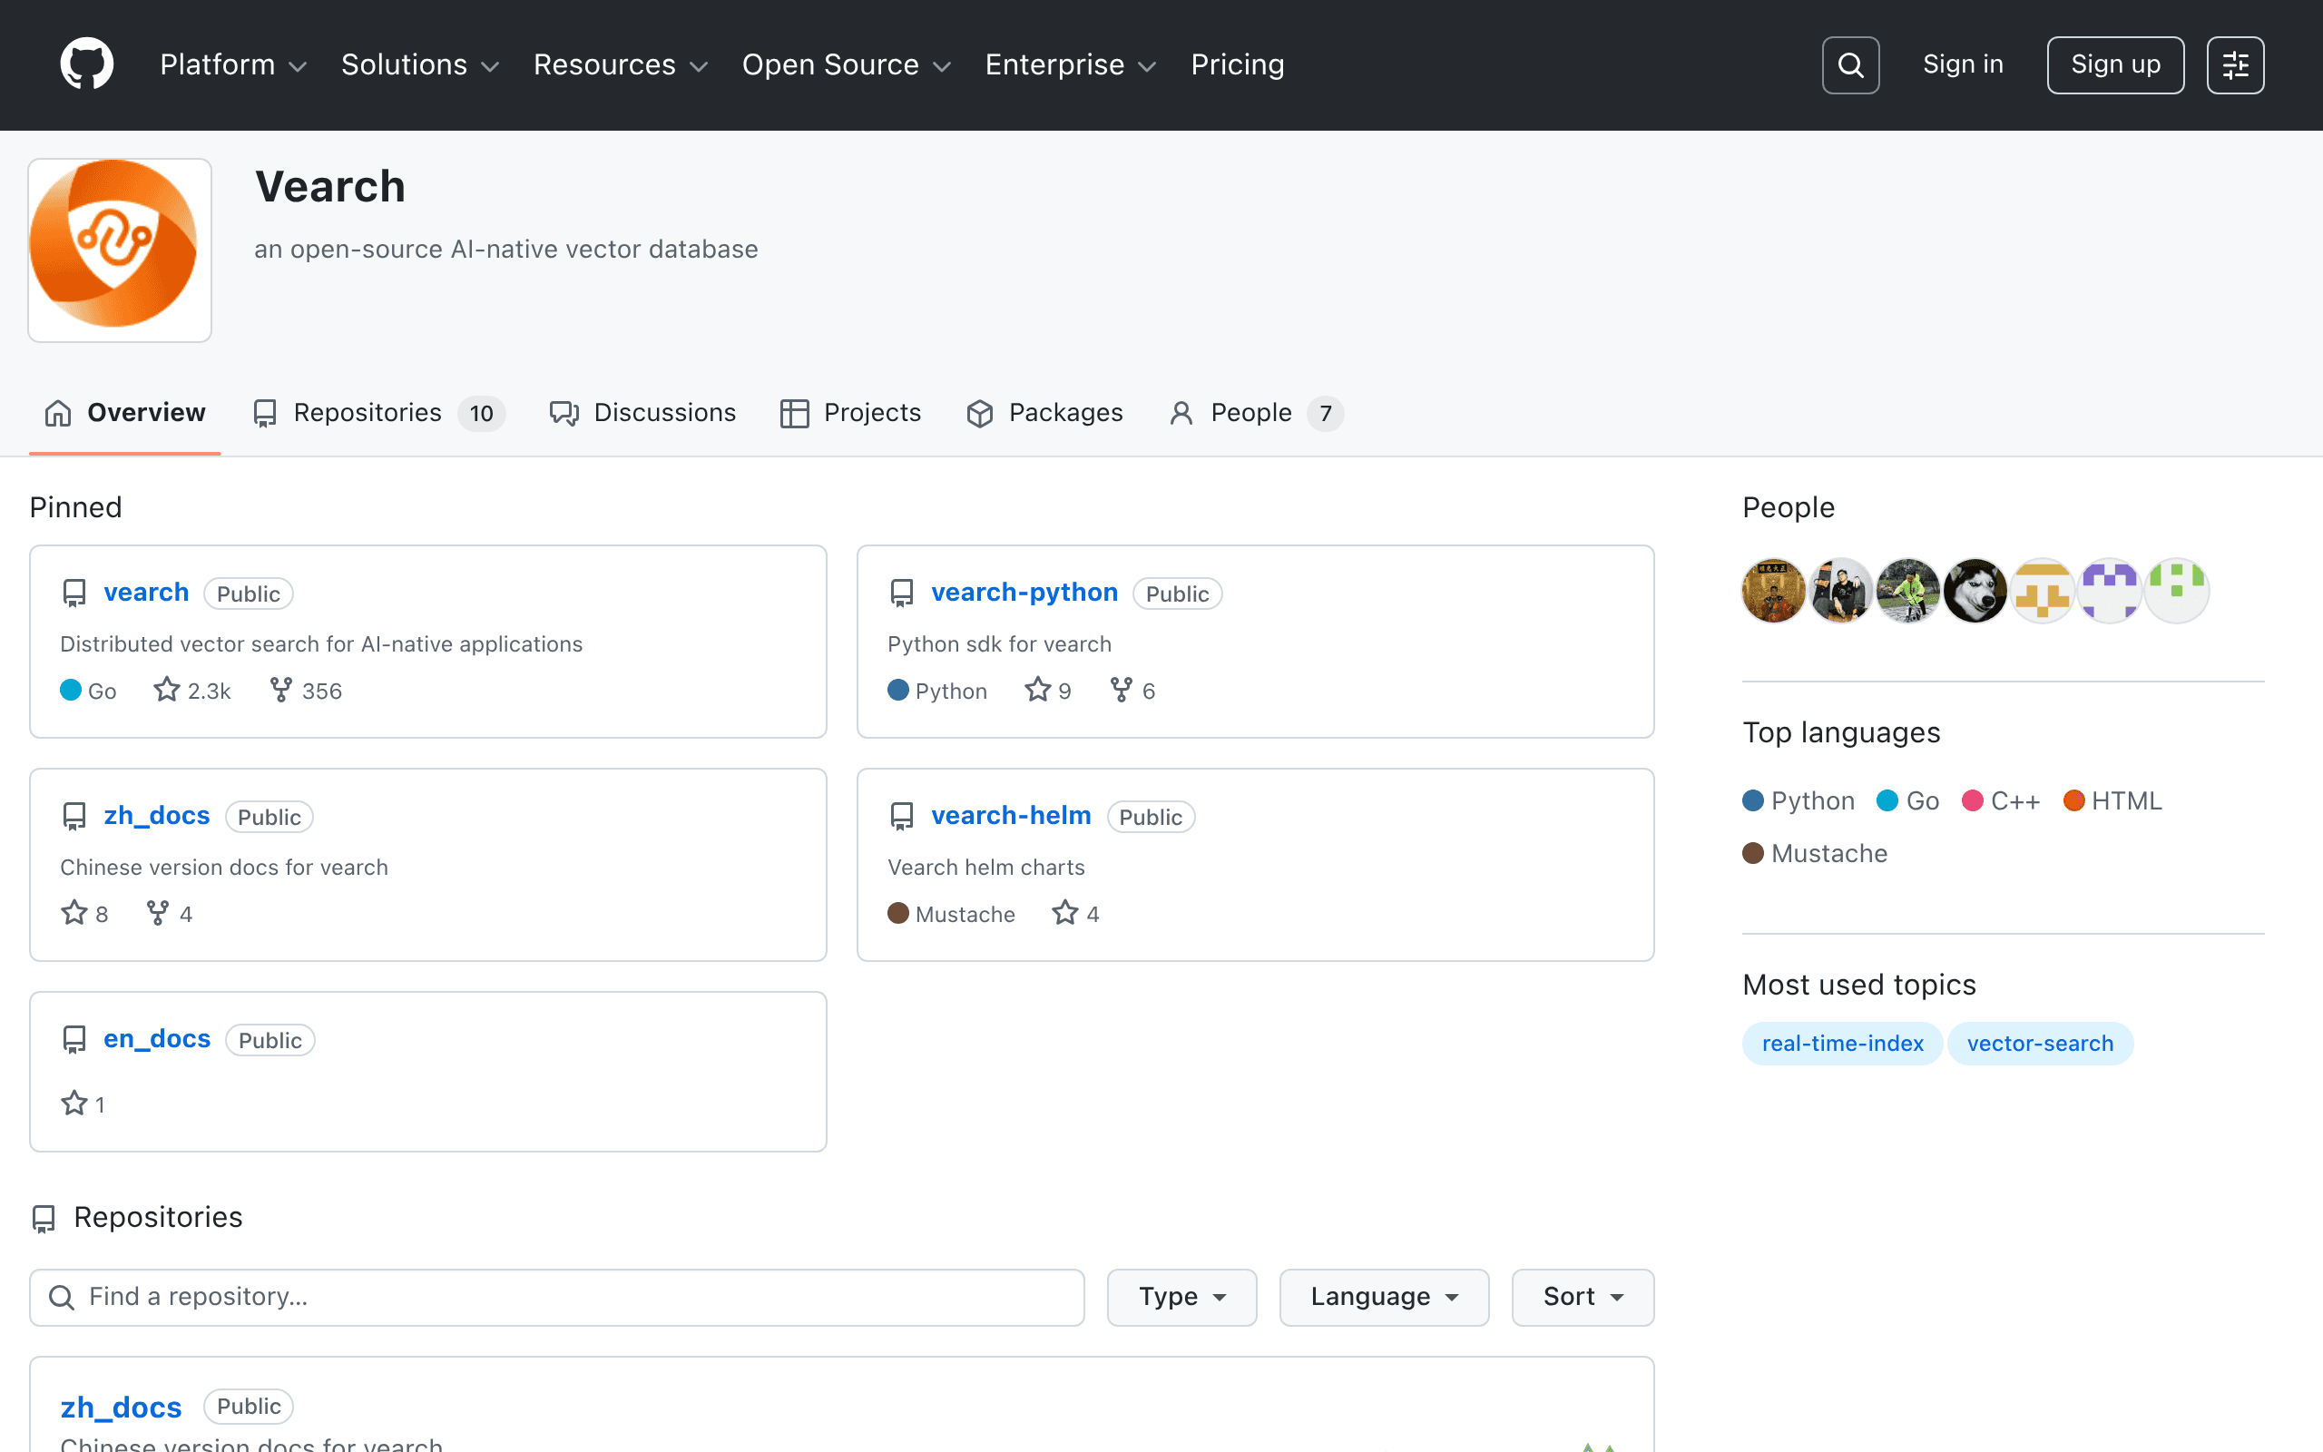The image size is (2323, 1452).
Task: Switch to the People tab
Action: pos(1256,413)
